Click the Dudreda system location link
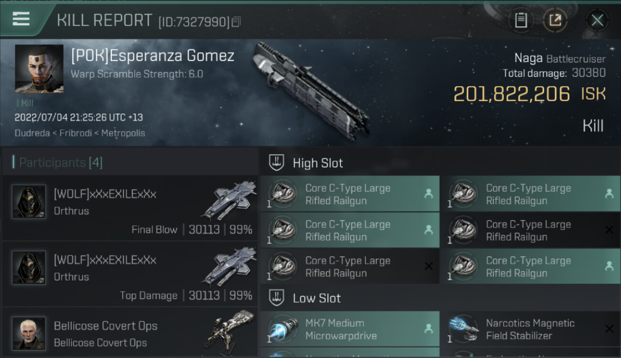 33,133
